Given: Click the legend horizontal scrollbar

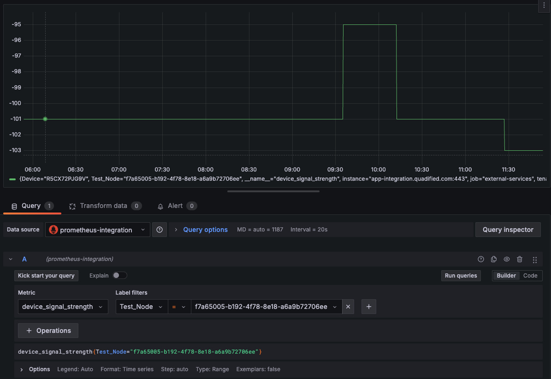Looking at the screenshot, I should tap(273, 191).
